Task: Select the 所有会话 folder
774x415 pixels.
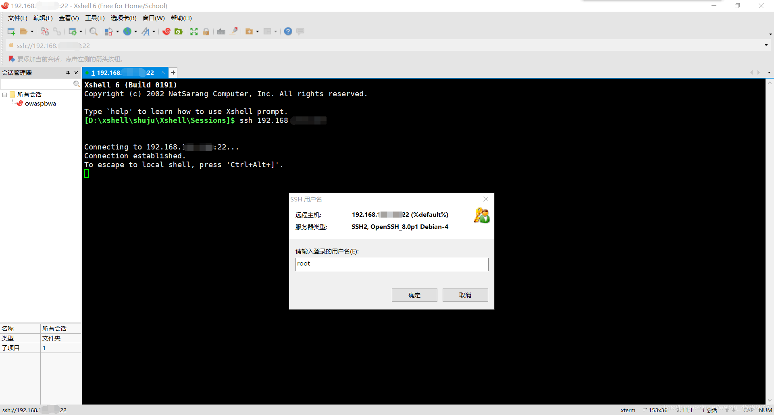Action: click(29, 95)
